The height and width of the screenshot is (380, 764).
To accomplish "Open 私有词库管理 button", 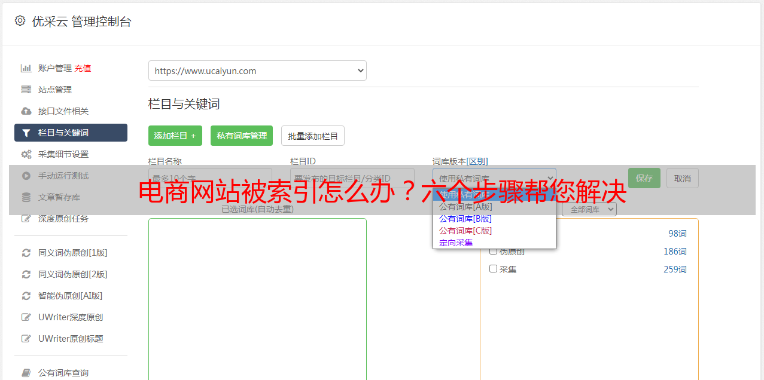I will tap(242, 136).
